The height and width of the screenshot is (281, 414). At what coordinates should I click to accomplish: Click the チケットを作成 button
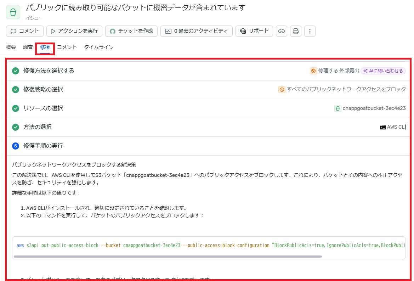[x=131, y=31]
